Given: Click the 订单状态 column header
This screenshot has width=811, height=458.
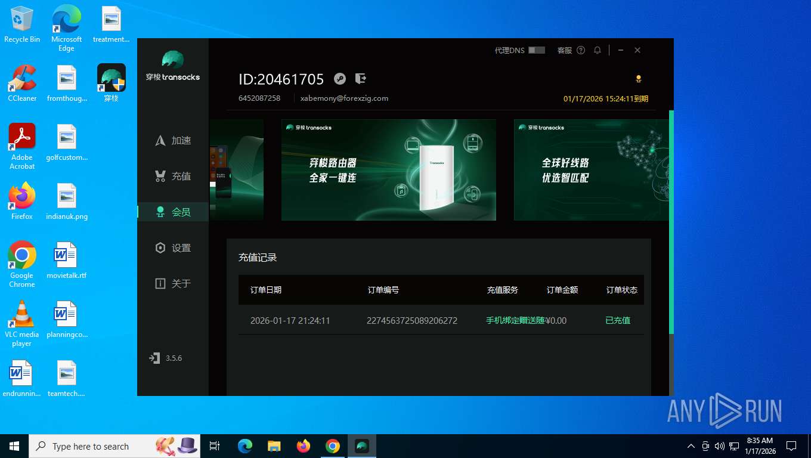Looking at the screenshot, I should click(622, 290).
